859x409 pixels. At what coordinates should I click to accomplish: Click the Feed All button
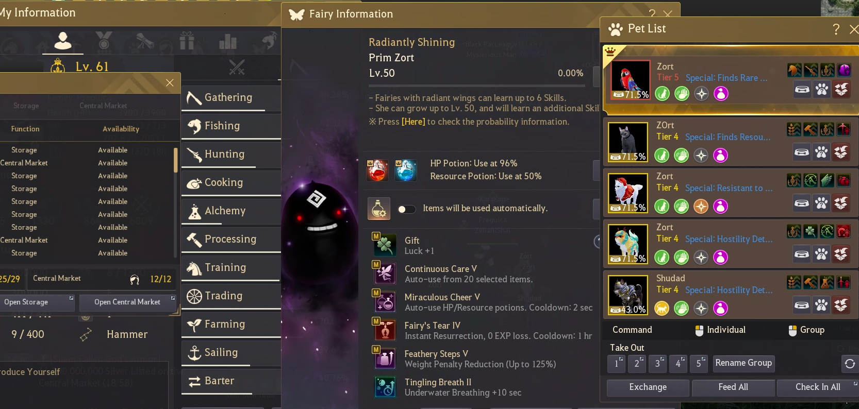(733, 387)
